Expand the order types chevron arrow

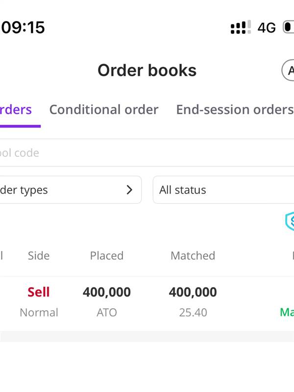click(129, 190)
